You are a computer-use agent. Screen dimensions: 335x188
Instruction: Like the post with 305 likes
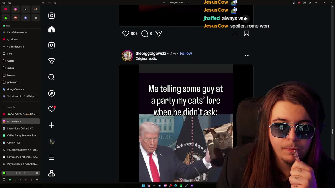pos(126,33)
